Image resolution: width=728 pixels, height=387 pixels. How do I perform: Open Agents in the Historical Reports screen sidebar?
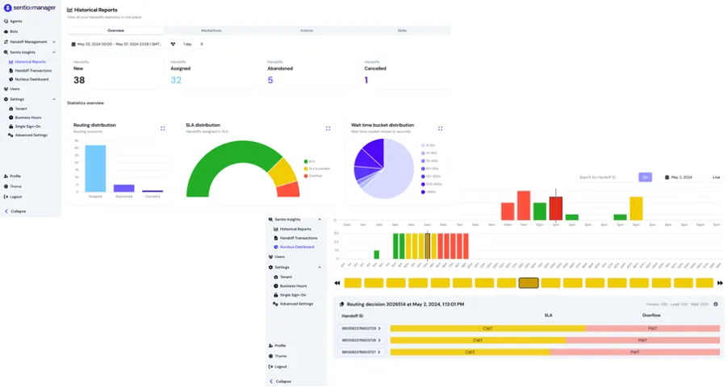13,21
